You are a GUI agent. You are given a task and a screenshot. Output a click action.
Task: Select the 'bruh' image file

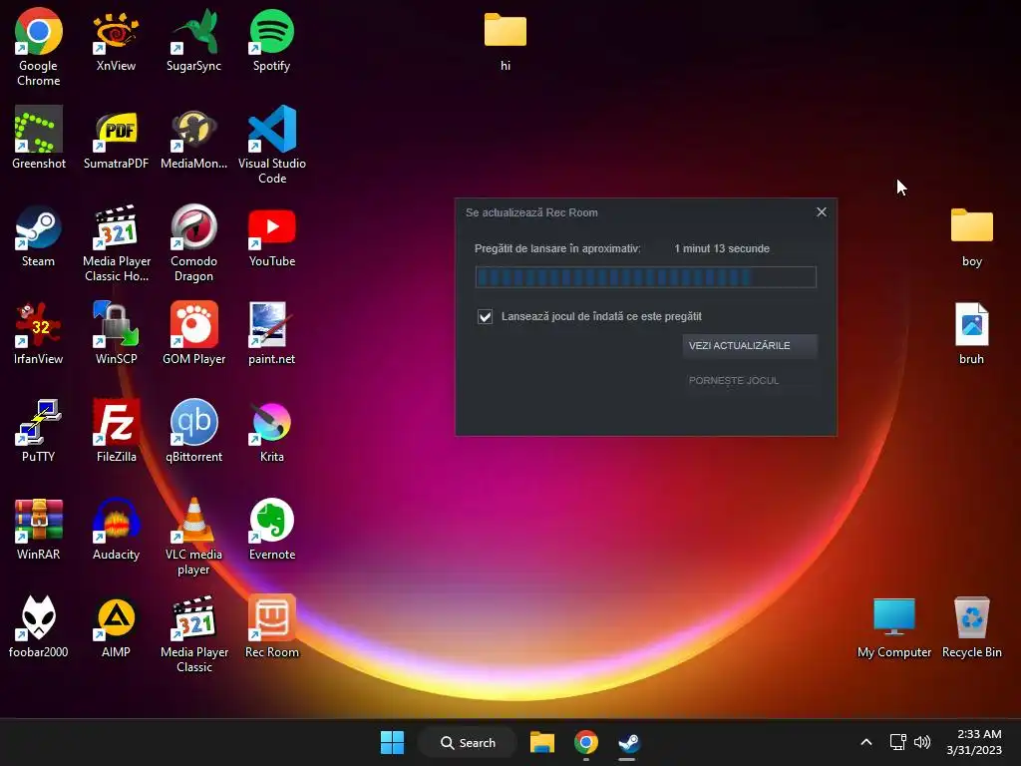pos(971,333)
